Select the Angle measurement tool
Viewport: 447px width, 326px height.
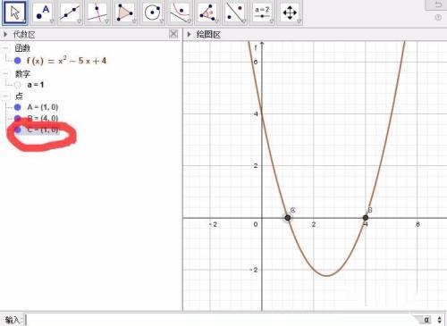pyautogui.click(x=207, y=13)
